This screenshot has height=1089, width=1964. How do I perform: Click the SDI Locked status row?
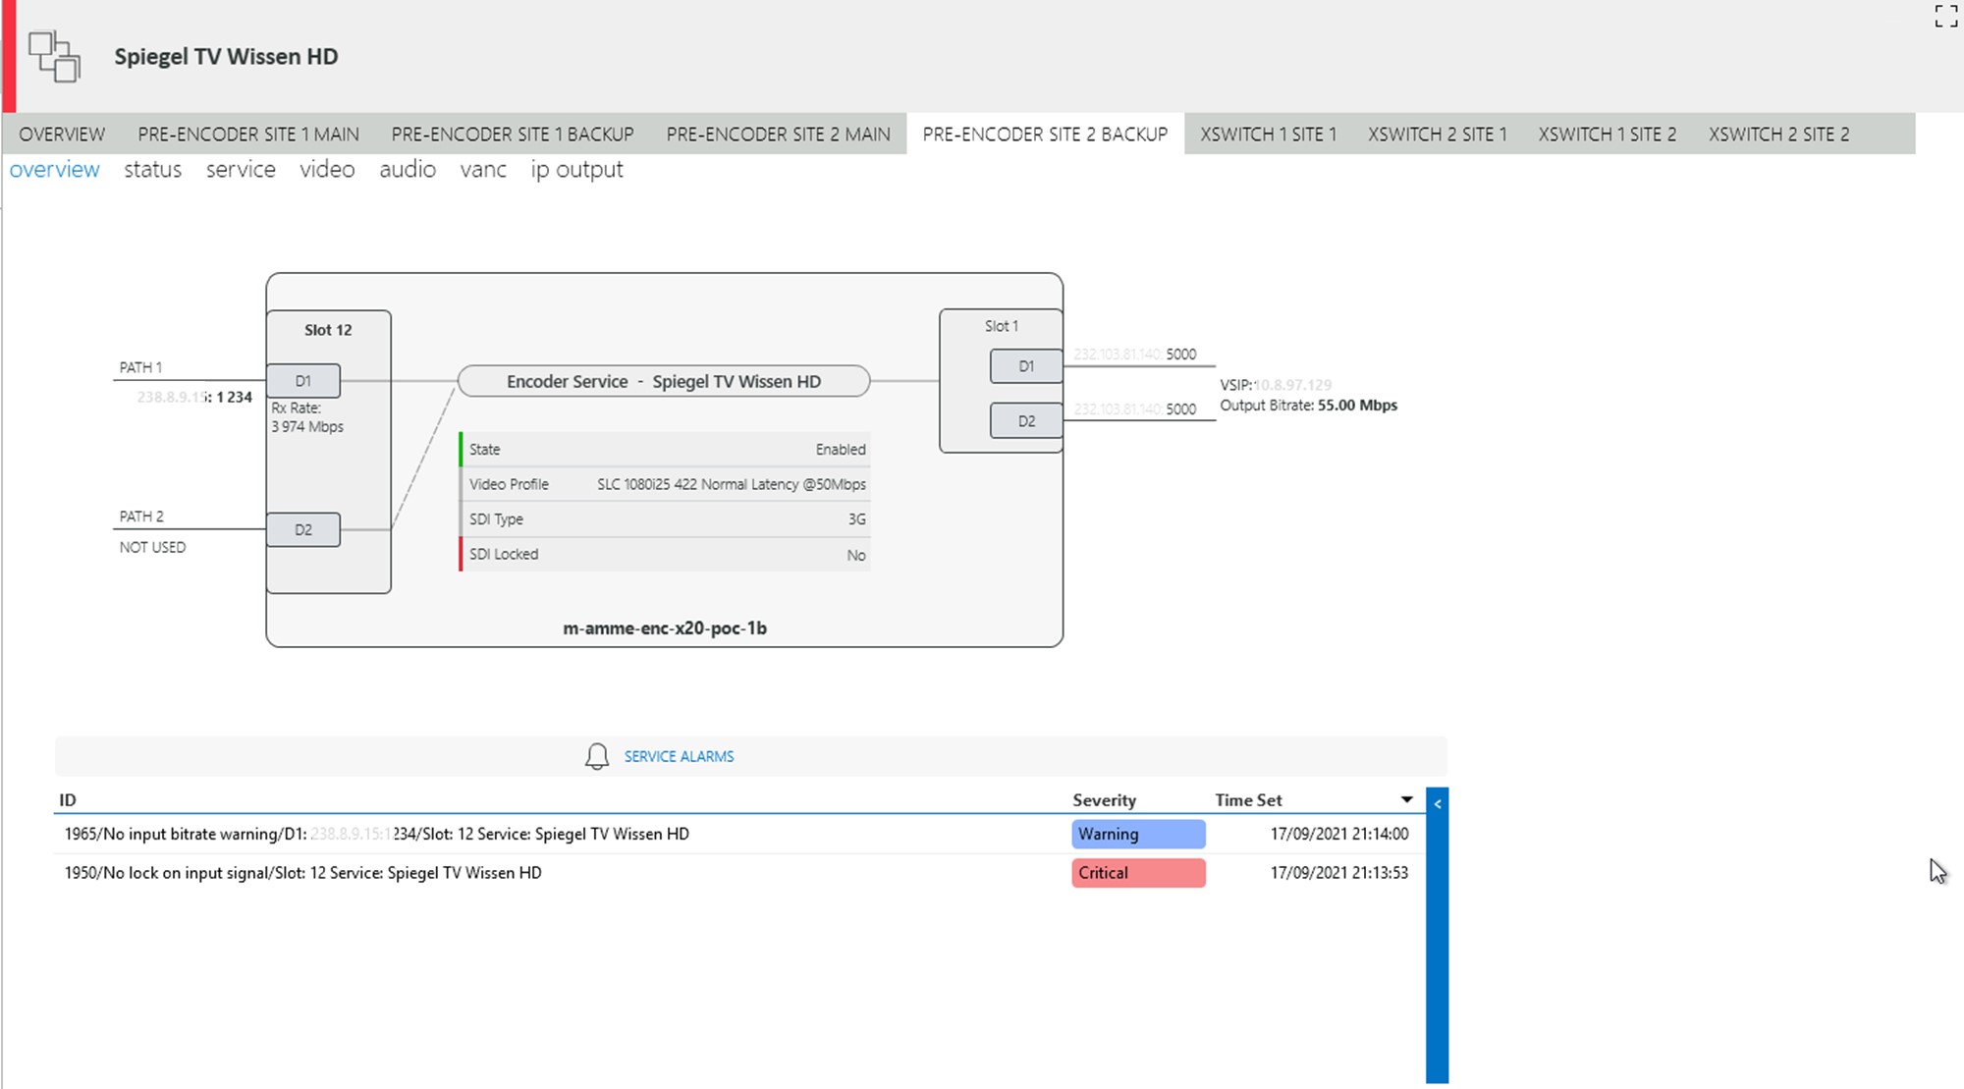665,554
